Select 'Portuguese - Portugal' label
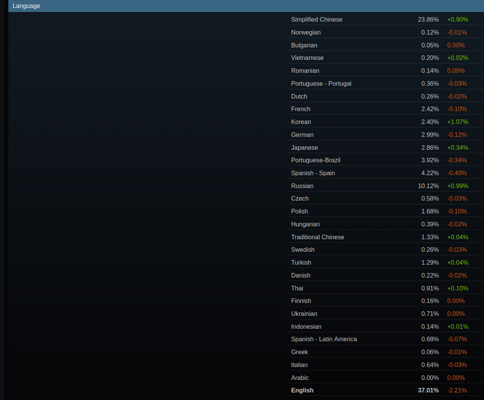484x400 pixels. click(321, 83)
